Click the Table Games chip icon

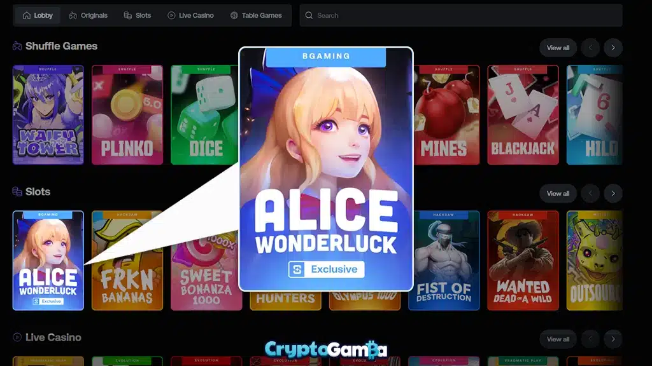[x=234, y=15]
